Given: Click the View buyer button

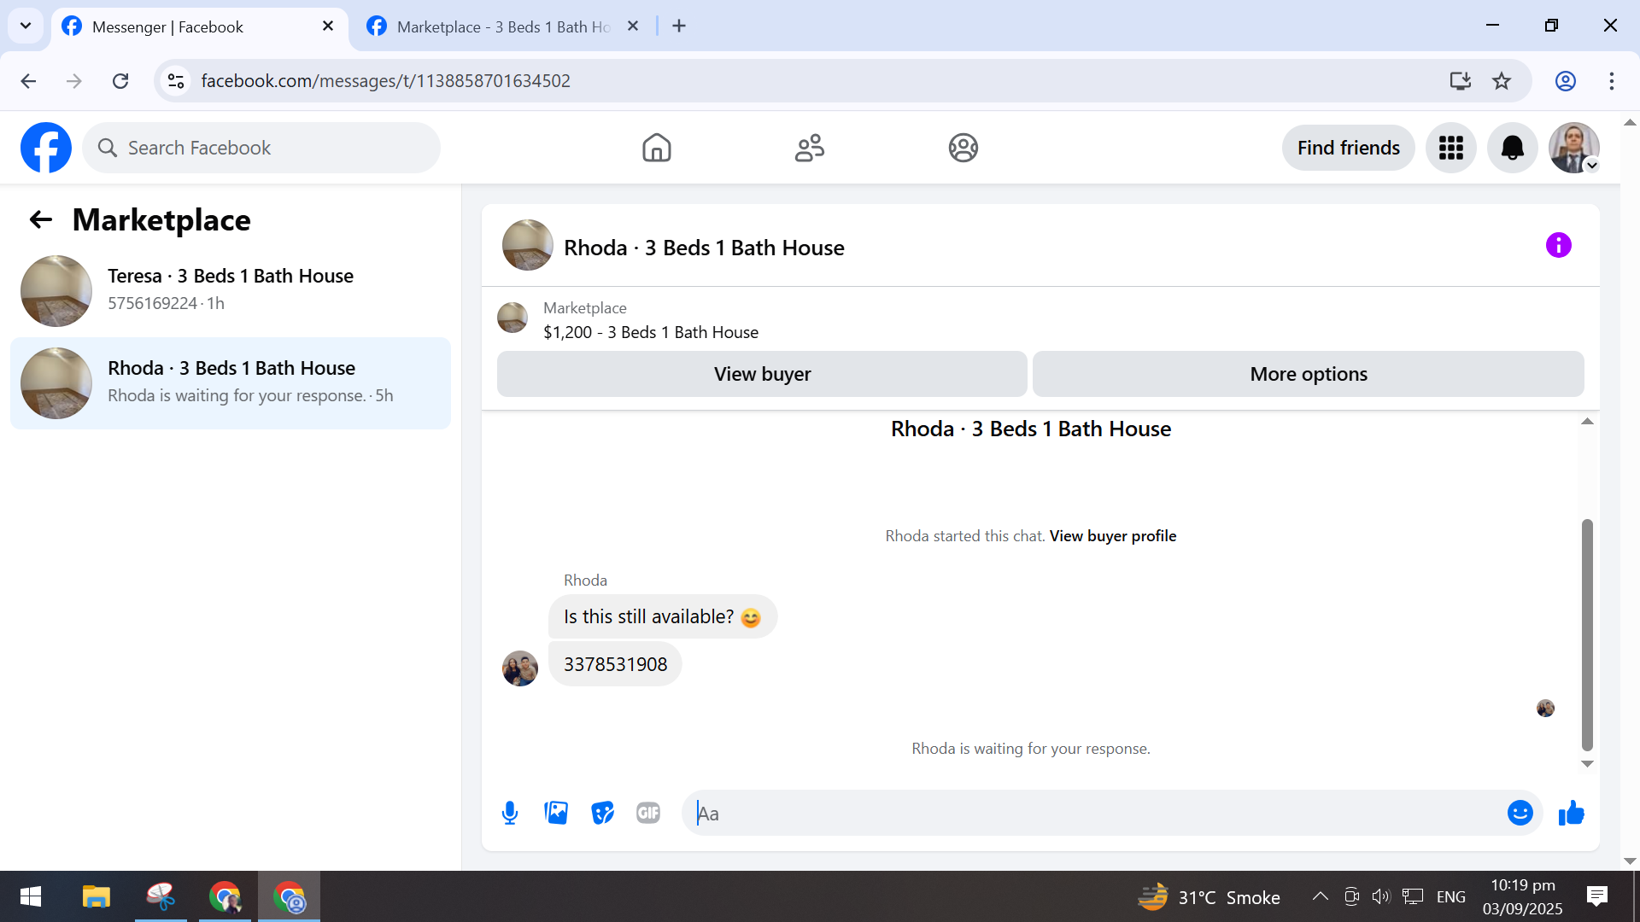Looking at the screenshot, I should pyautogui.click(x=762, y=374).
